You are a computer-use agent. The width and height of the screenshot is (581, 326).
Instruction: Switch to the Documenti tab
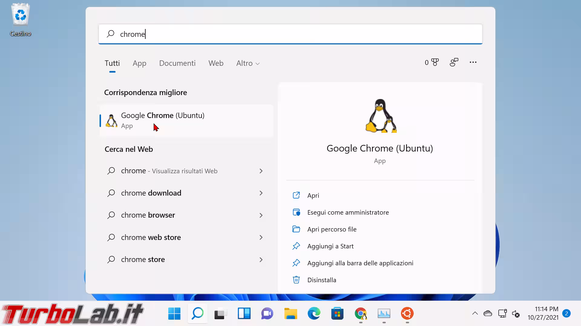[x=177, y=63]
